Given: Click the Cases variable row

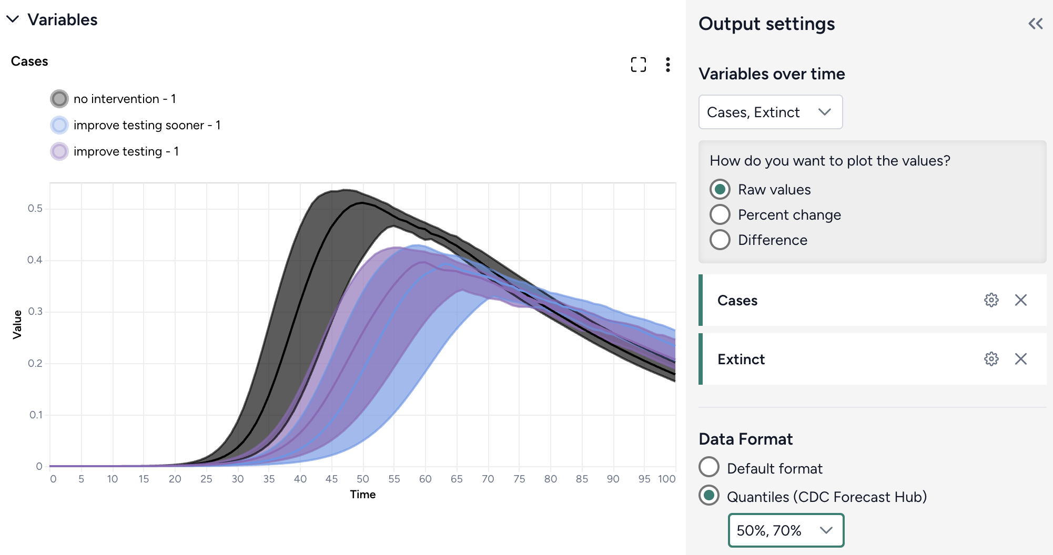Looking at the screenshot, I should (842, 300).
